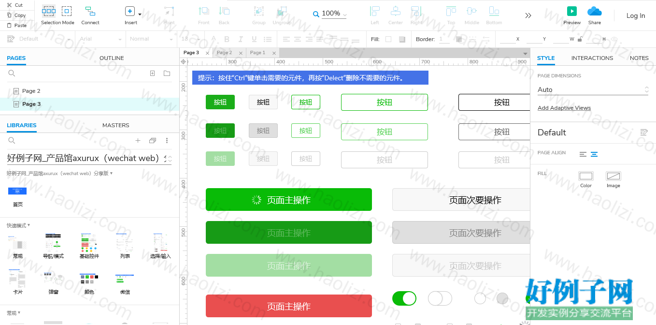Click the Group icon
Image resolution: width=656 pixels, height=325 pixels.
click(x=259, y=11)
